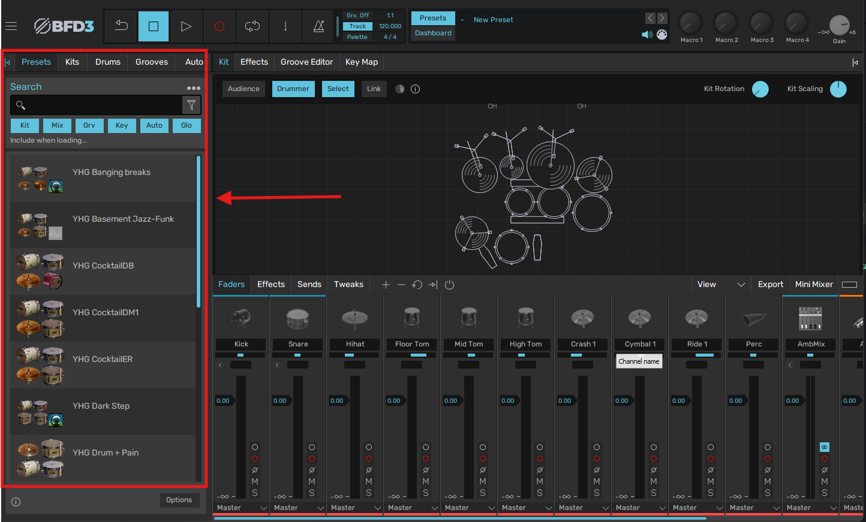Remove a mixer channel with minus
Screen dimensions: 866x522
click(x=401, y=285)
